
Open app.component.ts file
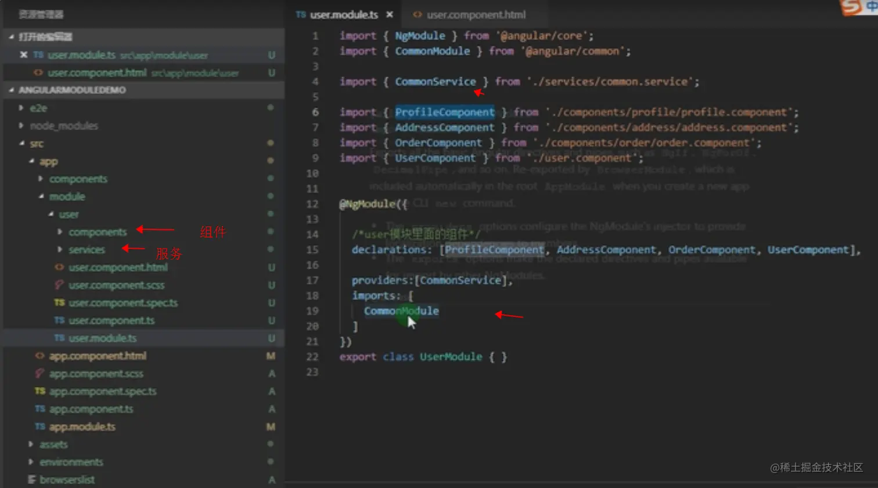(91, 409)
